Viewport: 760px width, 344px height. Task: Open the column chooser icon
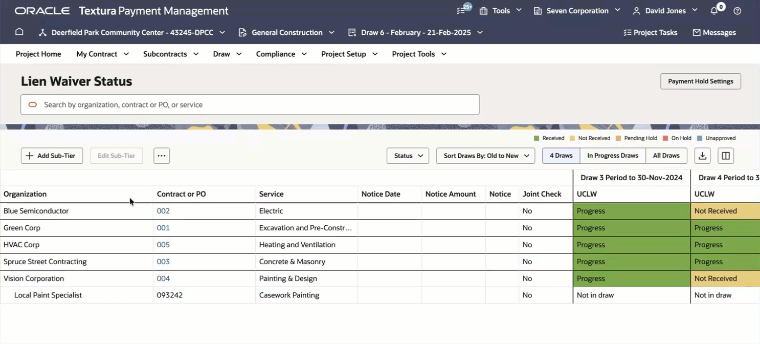726,156
